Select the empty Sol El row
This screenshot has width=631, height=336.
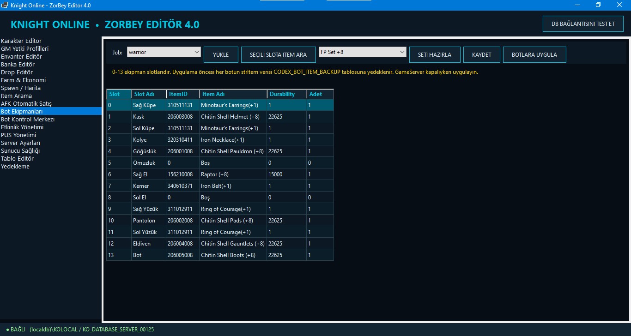[x=220, y=197]
